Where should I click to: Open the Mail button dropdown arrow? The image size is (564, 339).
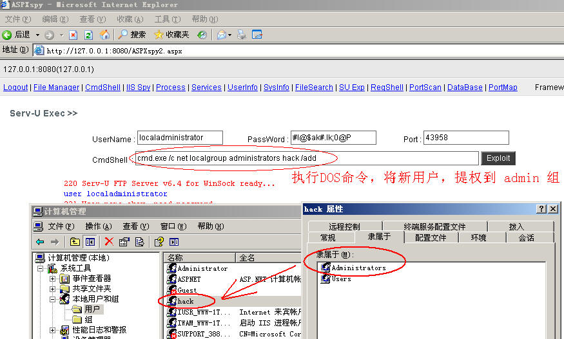tap(229, 35)
